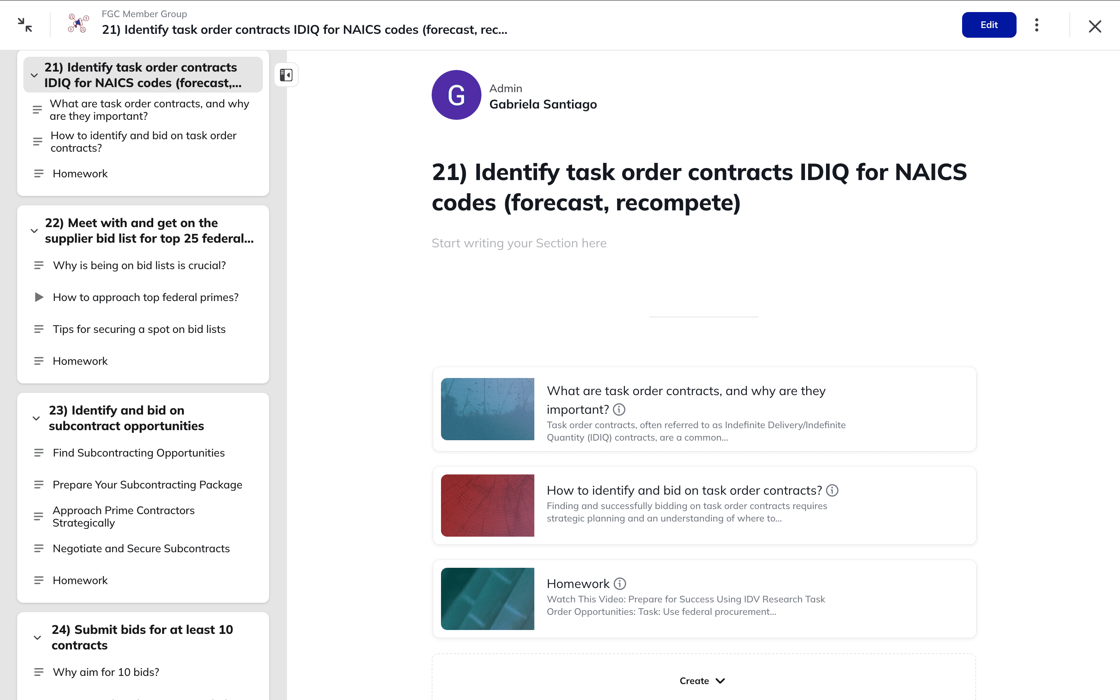
Task: Click the blue Edit button
Action: coord(989,25)
